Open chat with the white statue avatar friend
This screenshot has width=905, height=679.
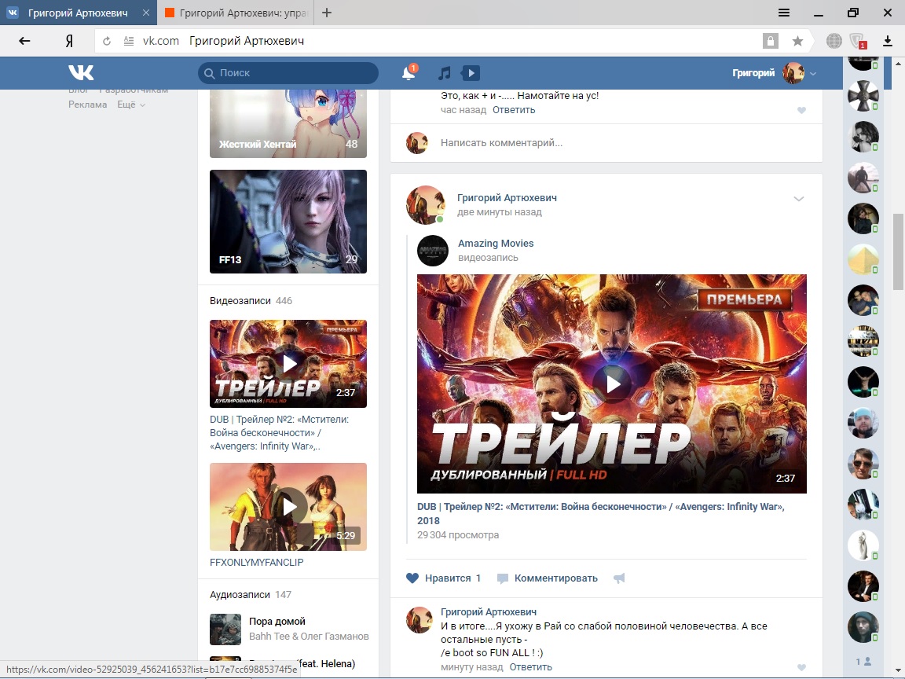point(863,545)
